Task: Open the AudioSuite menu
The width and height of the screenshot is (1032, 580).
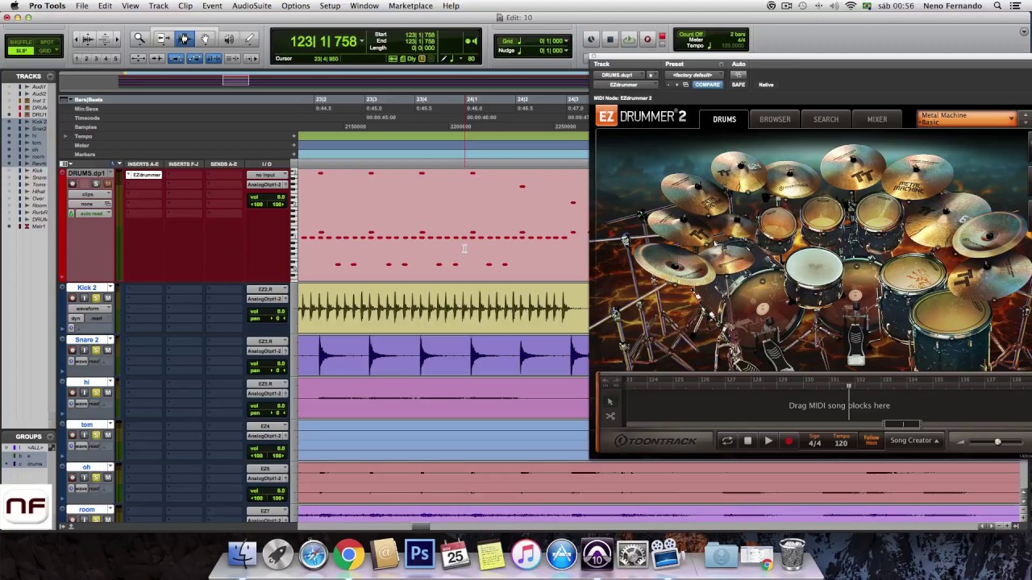Action: [252, 6]
